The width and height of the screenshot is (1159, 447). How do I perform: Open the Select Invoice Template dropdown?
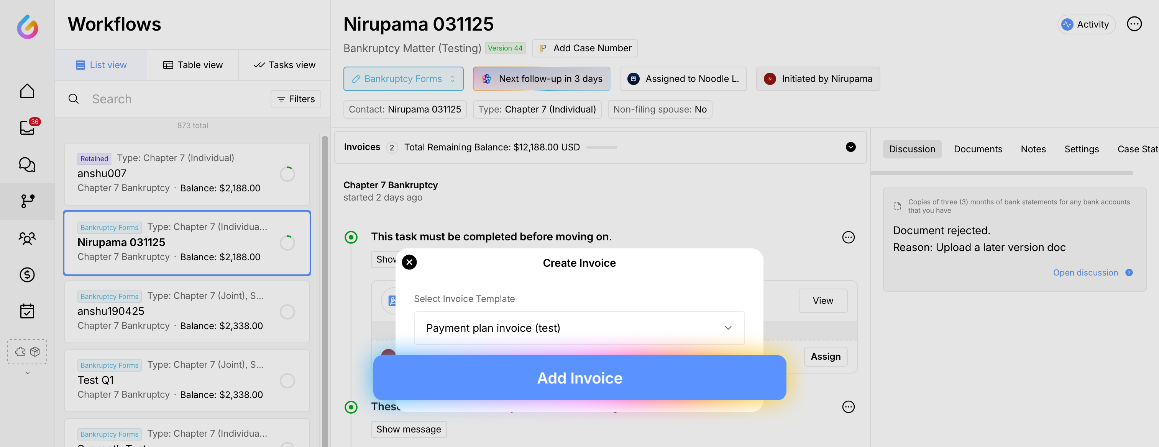coord(579,328)
